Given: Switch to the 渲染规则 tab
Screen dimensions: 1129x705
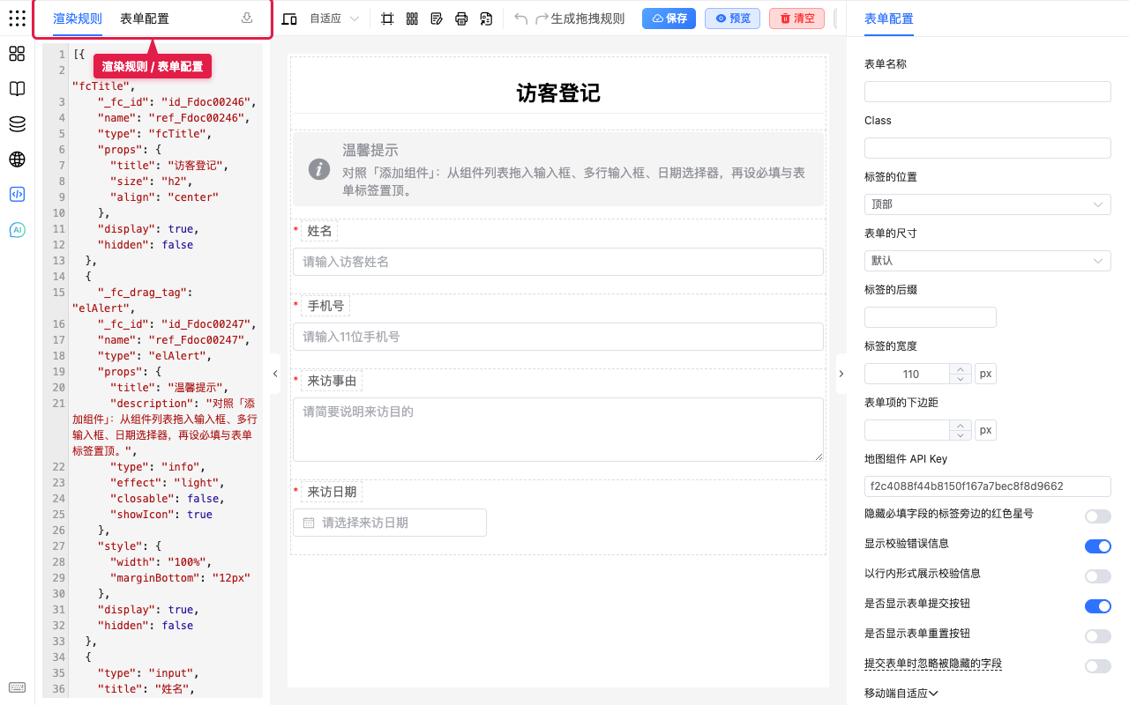Looking at the screenshot, I should tap(78, 19).
